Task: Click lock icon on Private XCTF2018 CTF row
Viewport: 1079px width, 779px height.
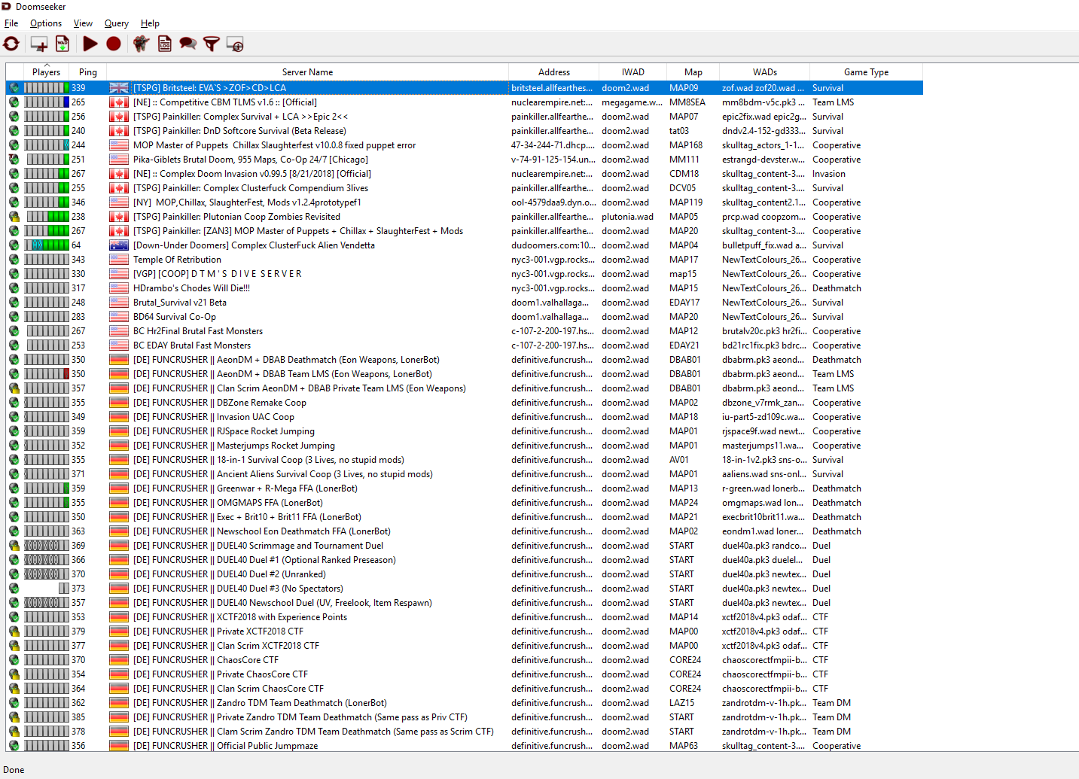Action: (x=14, y=631)
